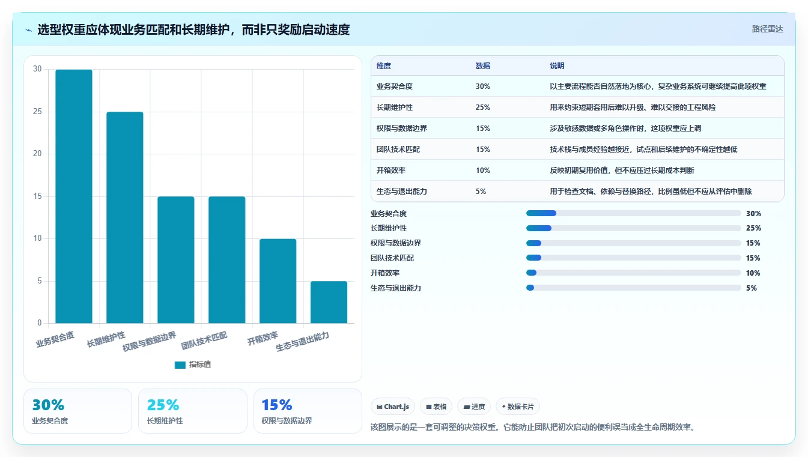808x457 pixels.
Task: Click x-axis label 长期维护性 under chart
Action: click(106, 339)
